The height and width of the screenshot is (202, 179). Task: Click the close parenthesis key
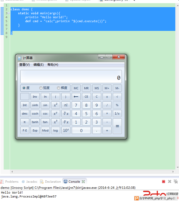pyautogui.click(x=66, y=97)
